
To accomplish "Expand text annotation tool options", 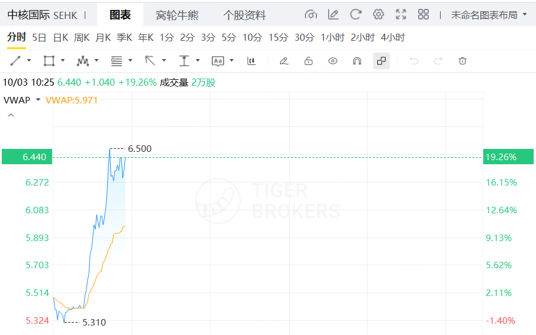I will 232,61.
